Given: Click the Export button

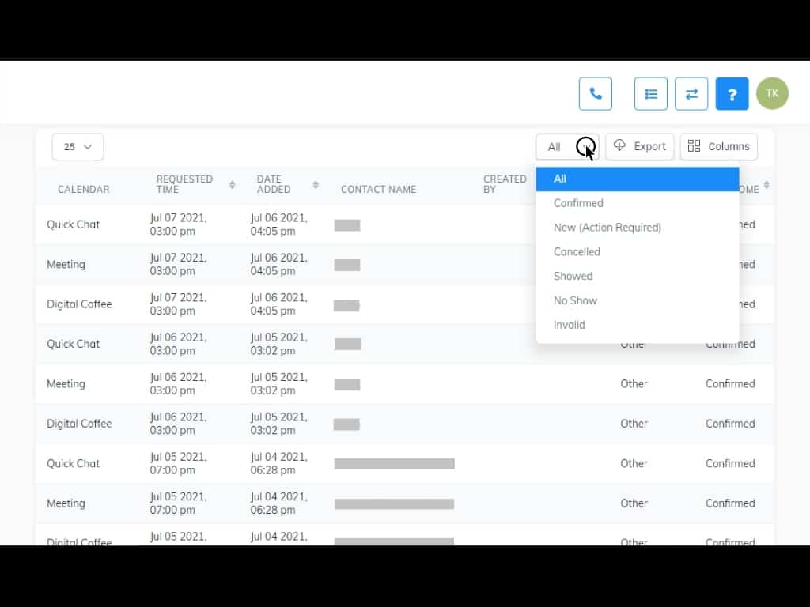Looking at the screenshot, I should (x=640, y=146).
